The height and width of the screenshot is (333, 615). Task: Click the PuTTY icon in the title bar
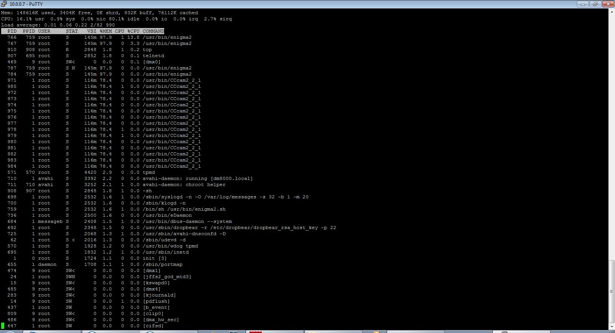pyautogui.click(x=4, y=4)
